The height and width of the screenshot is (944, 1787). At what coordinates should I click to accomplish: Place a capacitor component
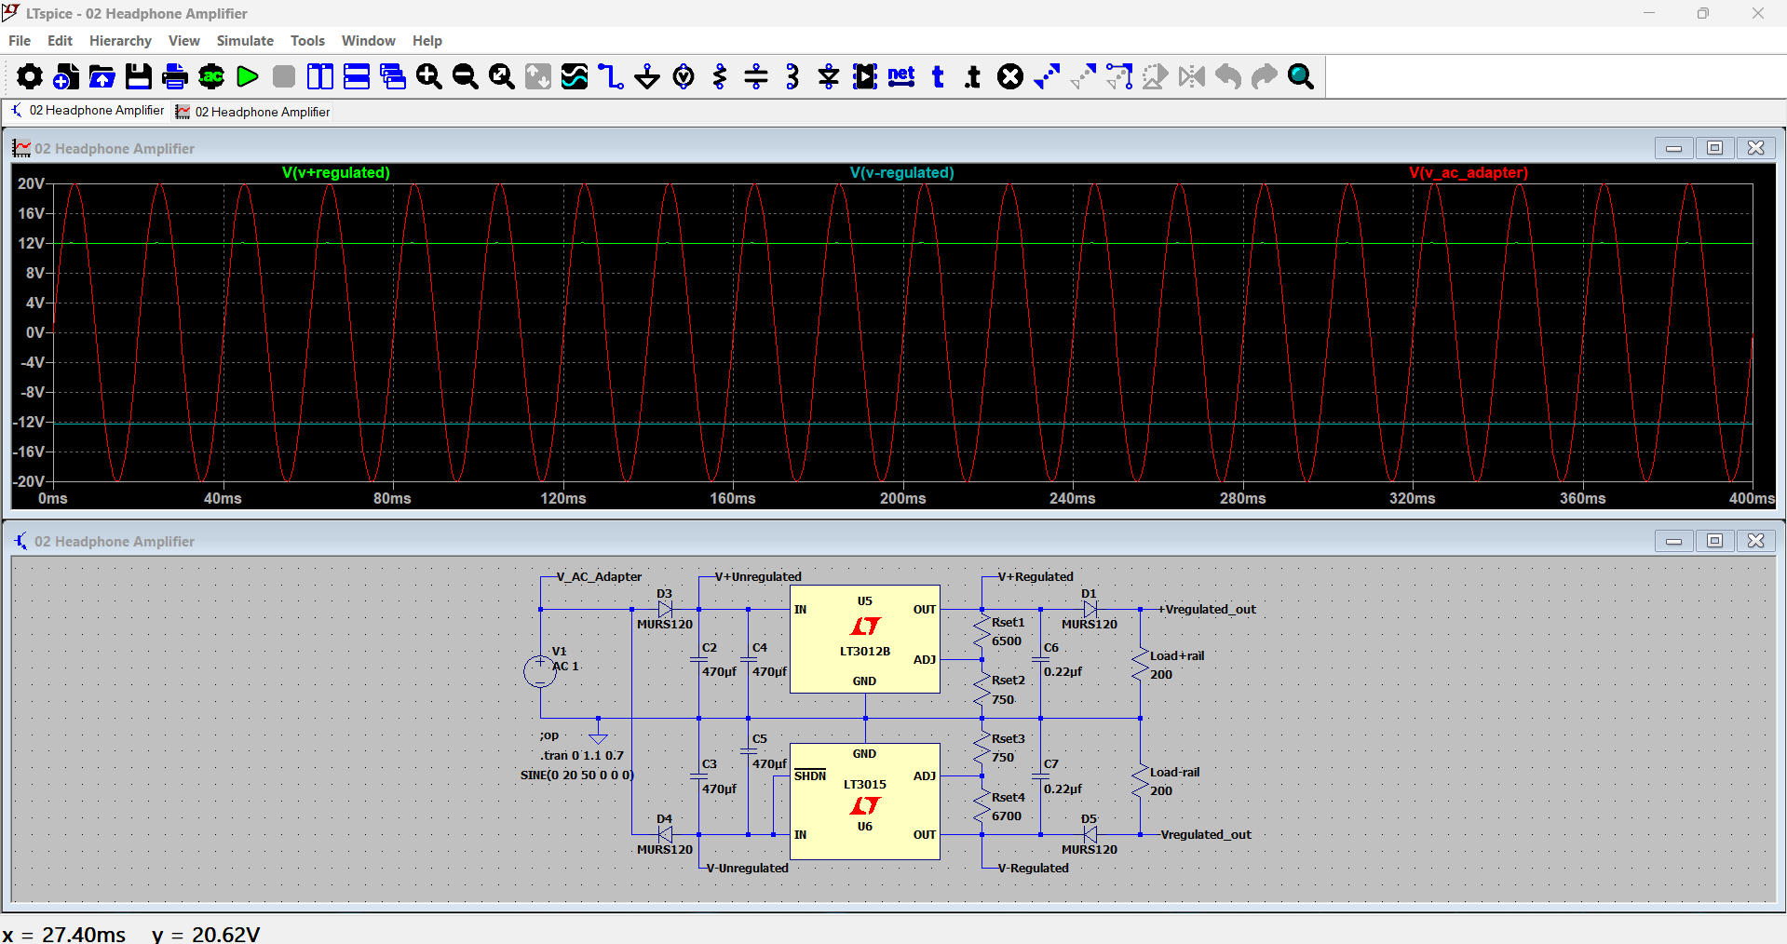[x=756, y=76]
